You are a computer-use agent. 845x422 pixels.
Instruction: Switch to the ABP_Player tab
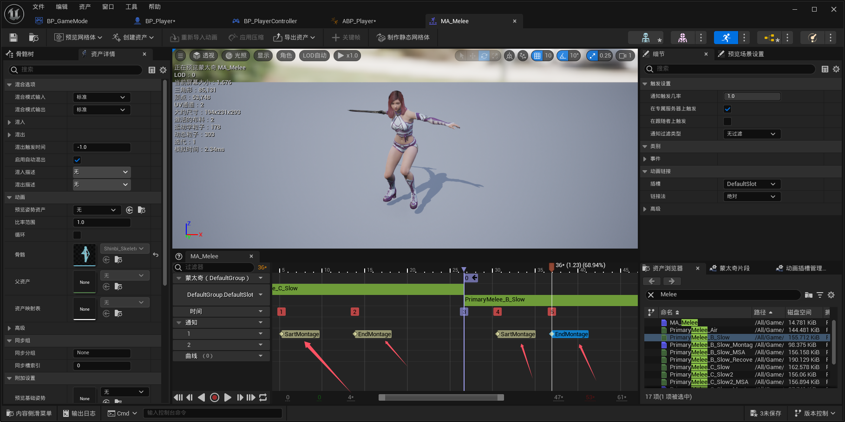359,21
